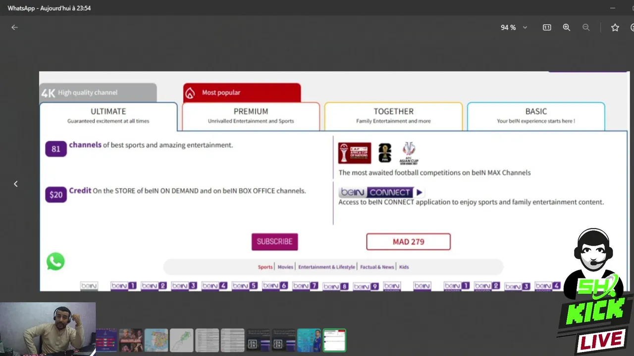
Task: Click the Most popular flame badge
Action: [242, 92]
